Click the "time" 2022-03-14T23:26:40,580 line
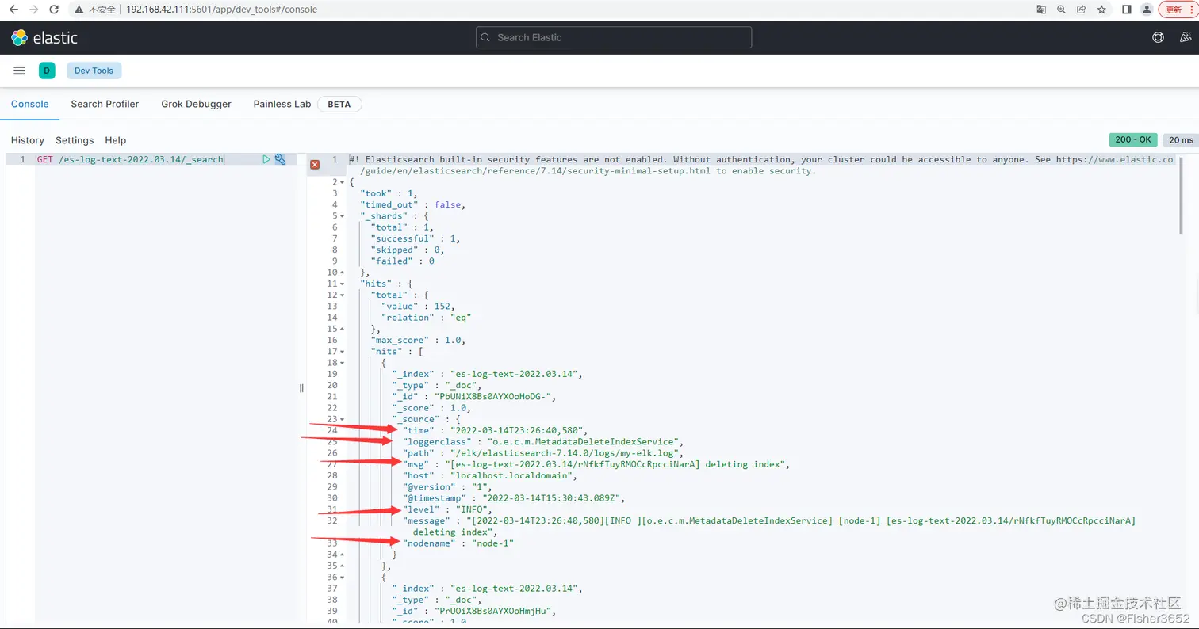The height and width of the screenshot is (629, 1199). 496,430
